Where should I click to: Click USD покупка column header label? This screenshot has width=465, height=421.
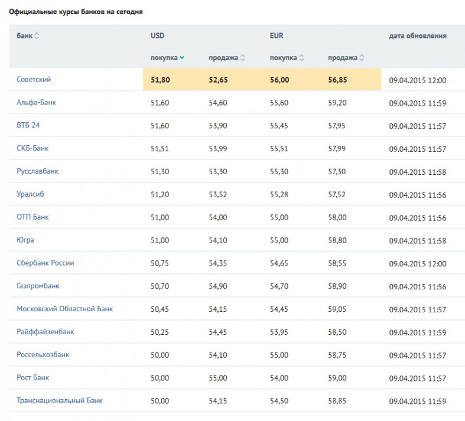[164, 58]
